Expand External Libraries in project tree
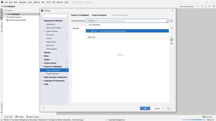 tap(4, 17)
